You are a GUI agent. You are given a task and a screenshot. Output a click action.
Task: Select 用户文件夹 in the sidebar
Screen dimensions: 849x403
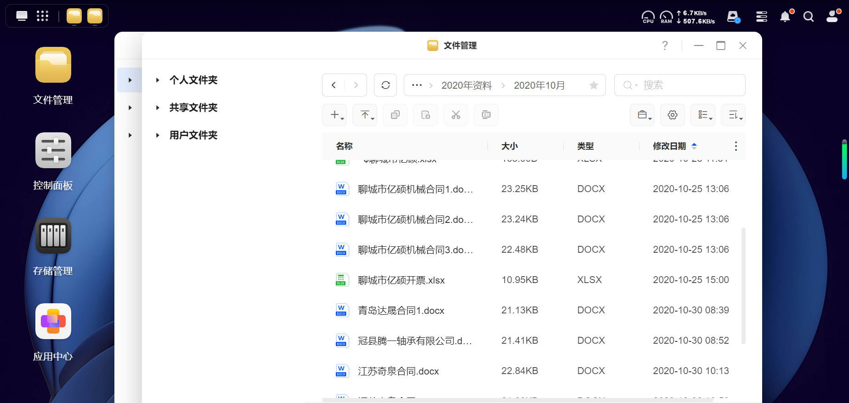click(193, 135)
